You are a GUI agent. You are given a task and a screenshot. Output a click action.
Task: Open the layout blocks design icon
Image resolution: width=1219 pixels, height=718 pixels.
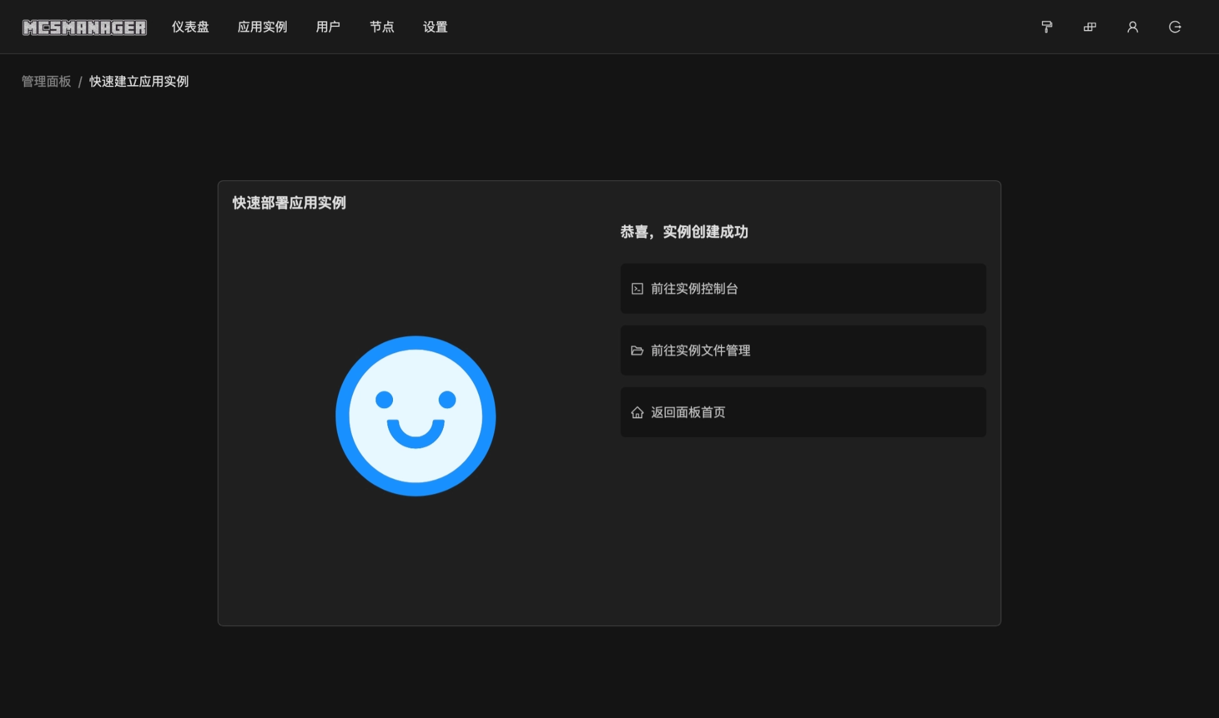1089,27
